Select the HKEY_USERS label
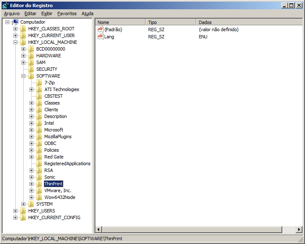The height and width of the screenshot is (244, 305). point(42,211)
